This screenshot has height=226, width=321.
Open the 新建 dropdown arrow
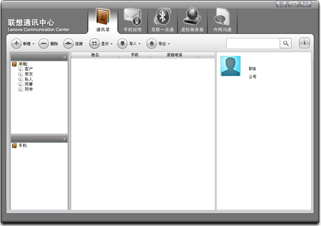[x=33, y=44]
